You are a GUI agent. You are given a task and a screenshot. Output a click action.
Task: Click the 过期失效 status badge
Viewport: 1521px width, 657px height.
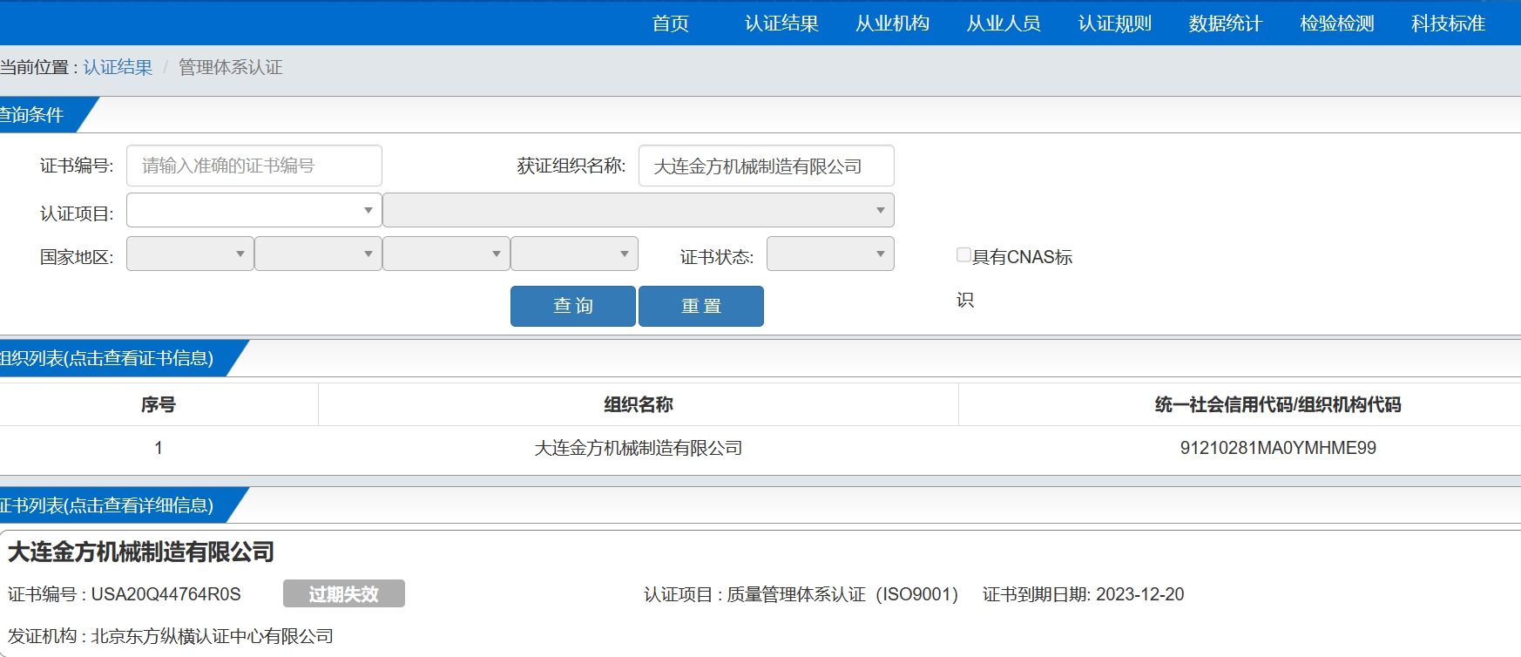tap(344, 593)
